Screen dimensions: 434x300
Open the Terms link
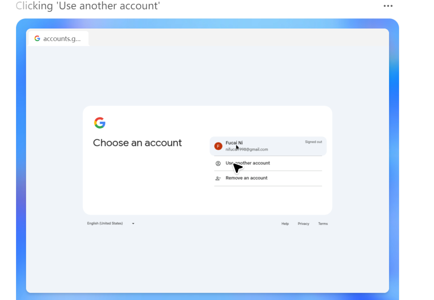pyautogui.click(x=323, y=224)
